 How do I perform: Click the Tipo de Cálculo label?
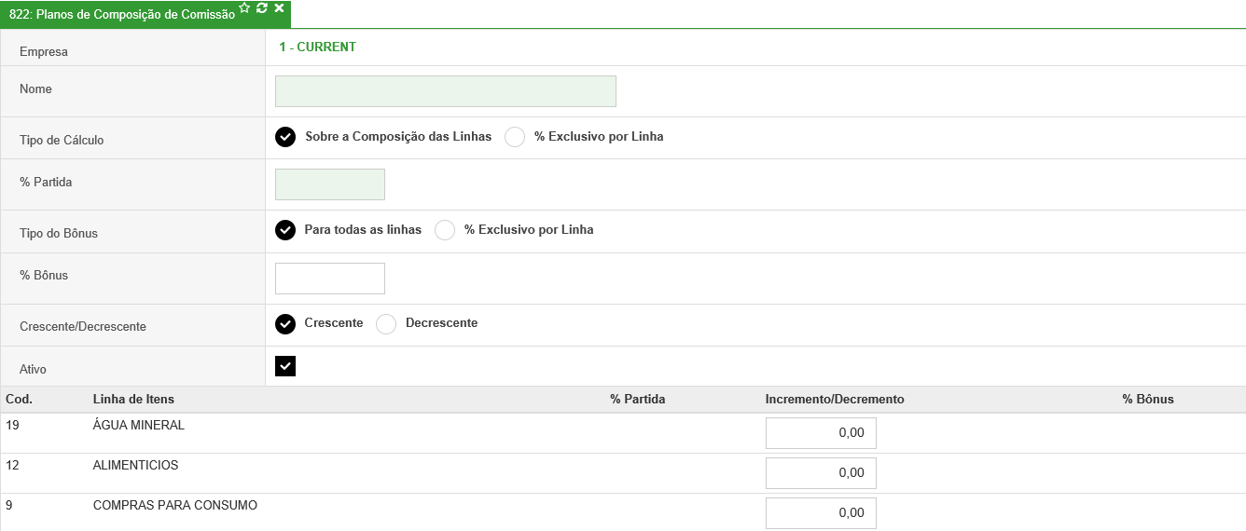click(62, 141)
